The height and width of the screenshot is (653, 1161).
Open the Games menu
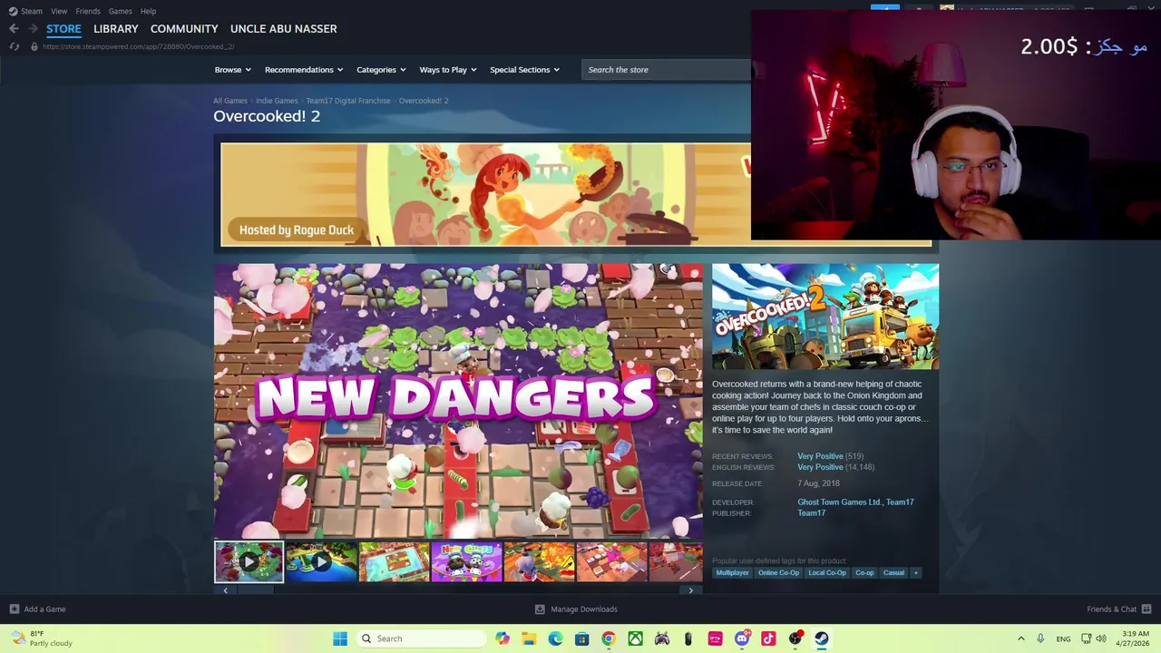(120, 11)
